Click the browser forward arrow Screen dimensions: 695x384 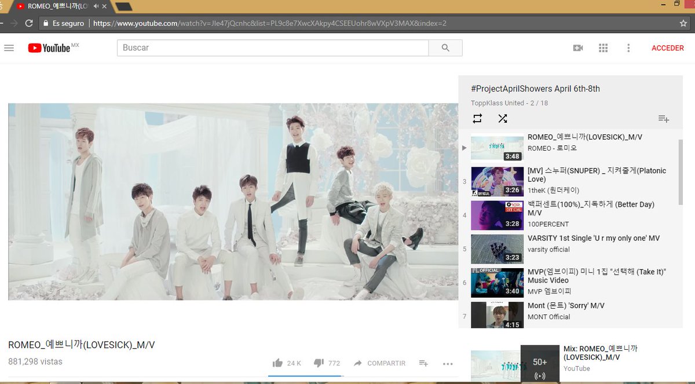point(14,23)
